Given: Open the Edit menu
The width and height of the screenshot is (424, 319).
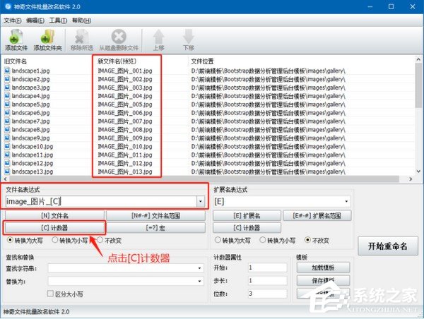Looking at the screenshot, I should (35, 20).
